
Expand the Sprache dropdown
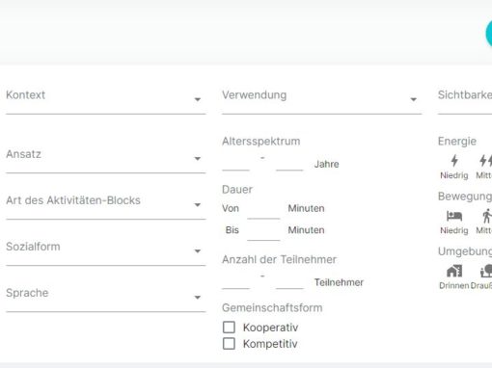105,296
